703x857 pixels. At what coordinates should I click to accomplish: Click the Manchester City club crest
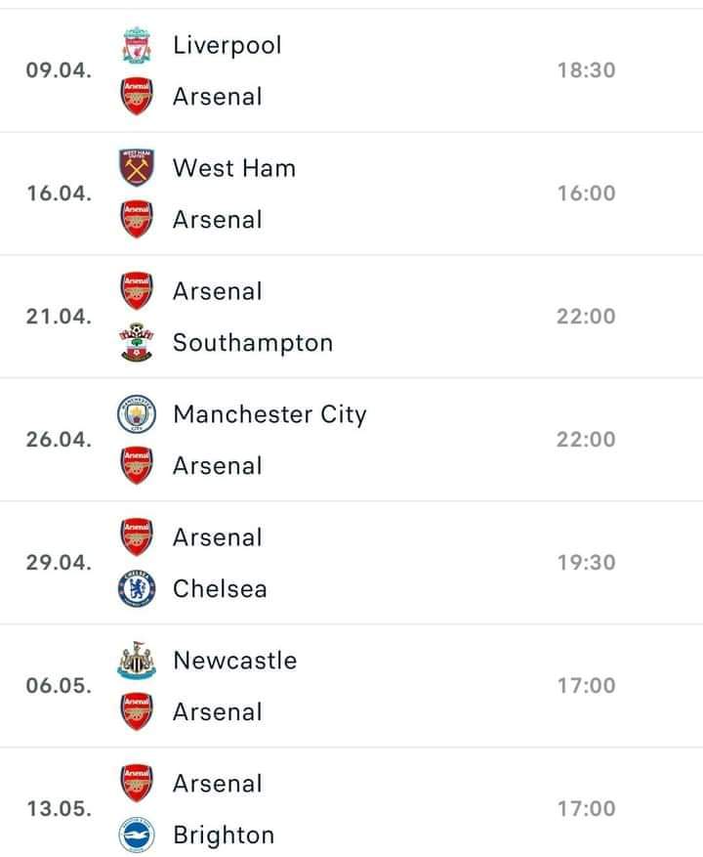tap(137, 413)
